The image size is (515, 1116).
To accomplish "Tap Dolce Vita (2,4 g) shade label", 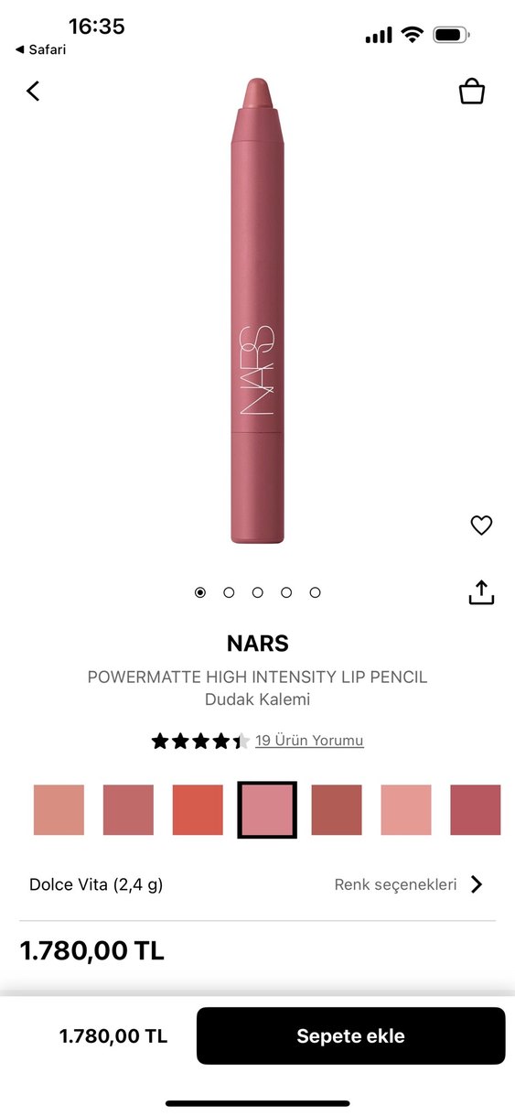I will coord(96,884).
